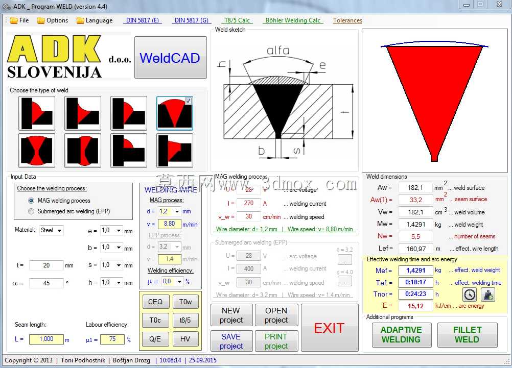This screenshot has width=512, height=368.
Task: Select the concave fillet weld type icon
Action: tap(83, 113)
